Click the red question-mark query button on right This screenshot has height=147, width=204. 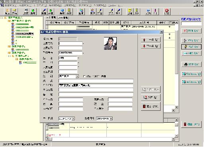191,31
